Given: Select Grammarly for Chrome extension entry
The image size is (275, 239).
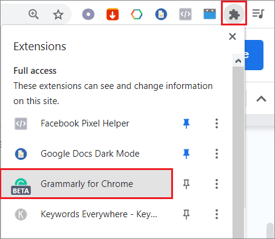Looking at the screenshot, I should (x=87, y=184).
